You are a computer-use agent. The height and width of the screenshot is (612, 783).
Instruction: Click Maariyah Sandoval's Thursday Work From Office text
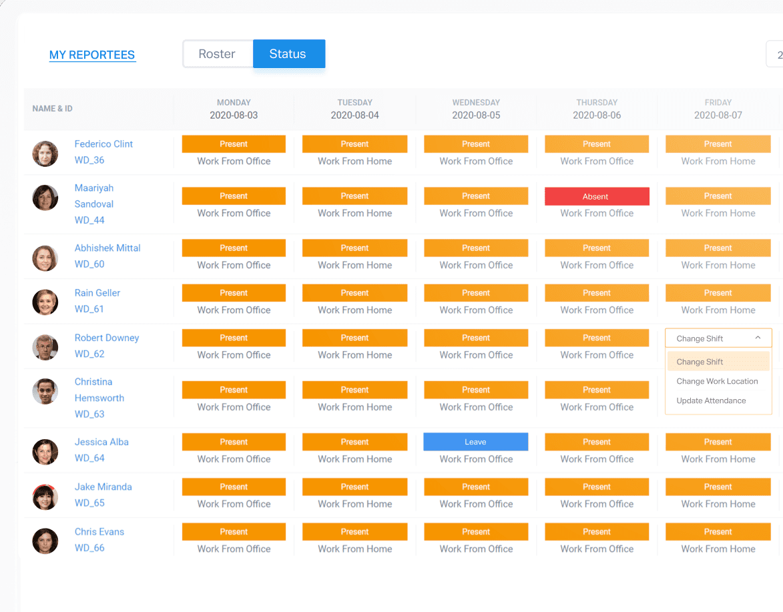tap(597, 213)
